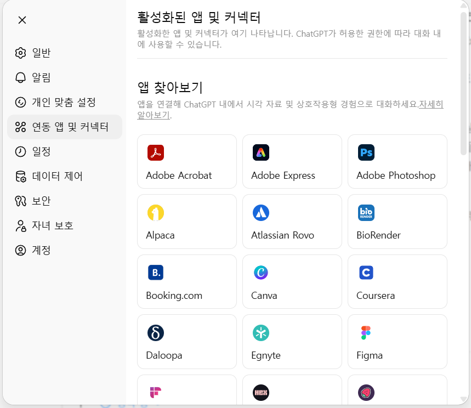Open the Atlassian Rovo app card

(x=292, y=222)
